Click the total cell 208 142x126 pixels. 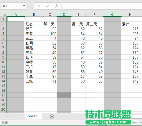tap(130, 33)
